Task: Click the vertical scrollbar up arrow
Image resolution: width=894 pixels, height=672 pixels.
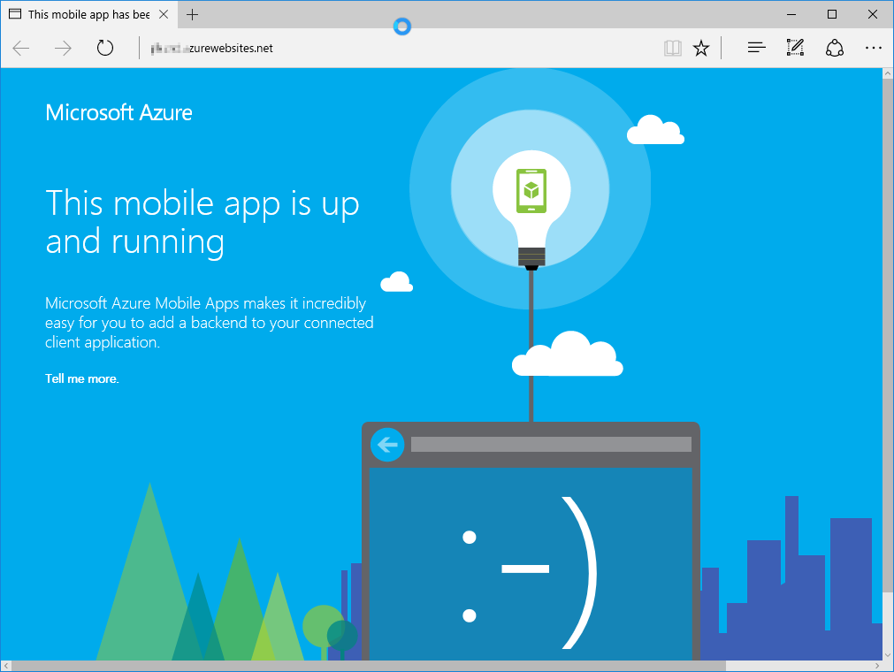Action: pos(888,73)
